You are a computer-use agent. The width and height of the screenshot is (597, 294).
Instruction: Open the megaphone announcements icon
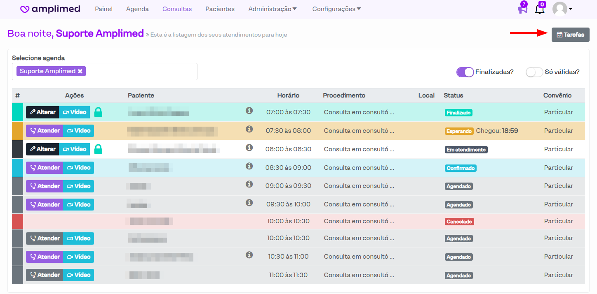coord(522,9)
